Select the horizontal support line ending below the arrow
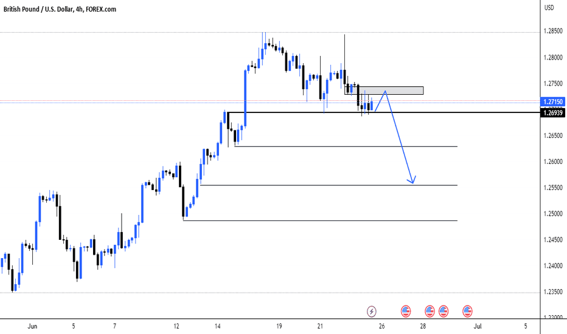 coord(329,185)
